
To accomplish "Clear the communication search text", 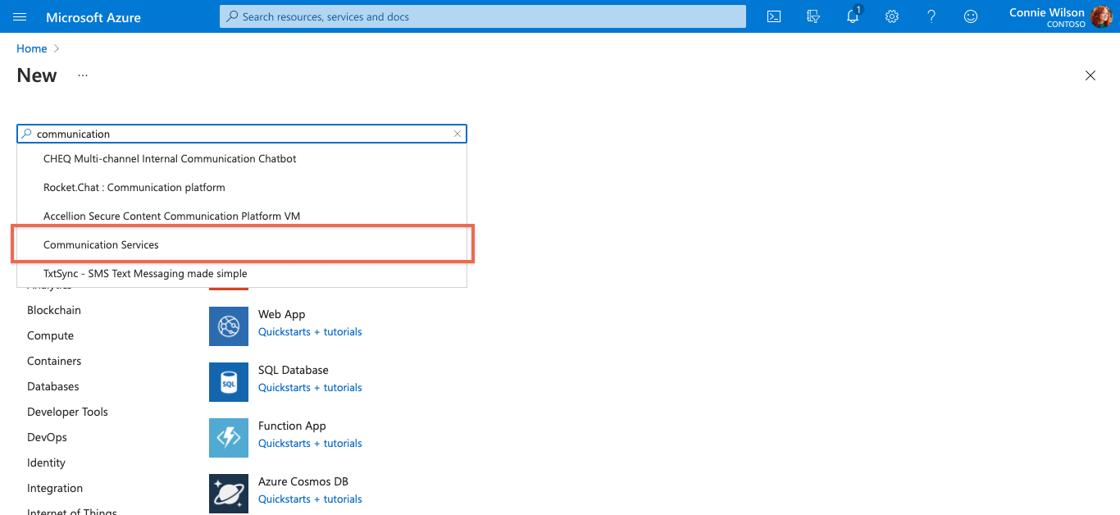I will [x=458, y=134].
